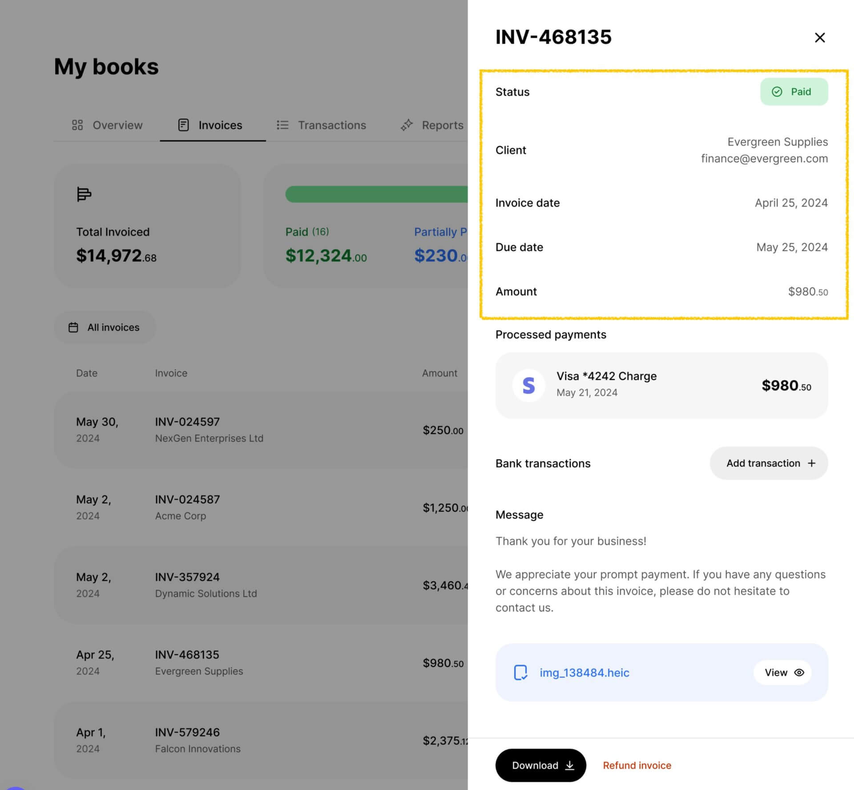Click the chart icon in the Total Invoiced card

84,194
